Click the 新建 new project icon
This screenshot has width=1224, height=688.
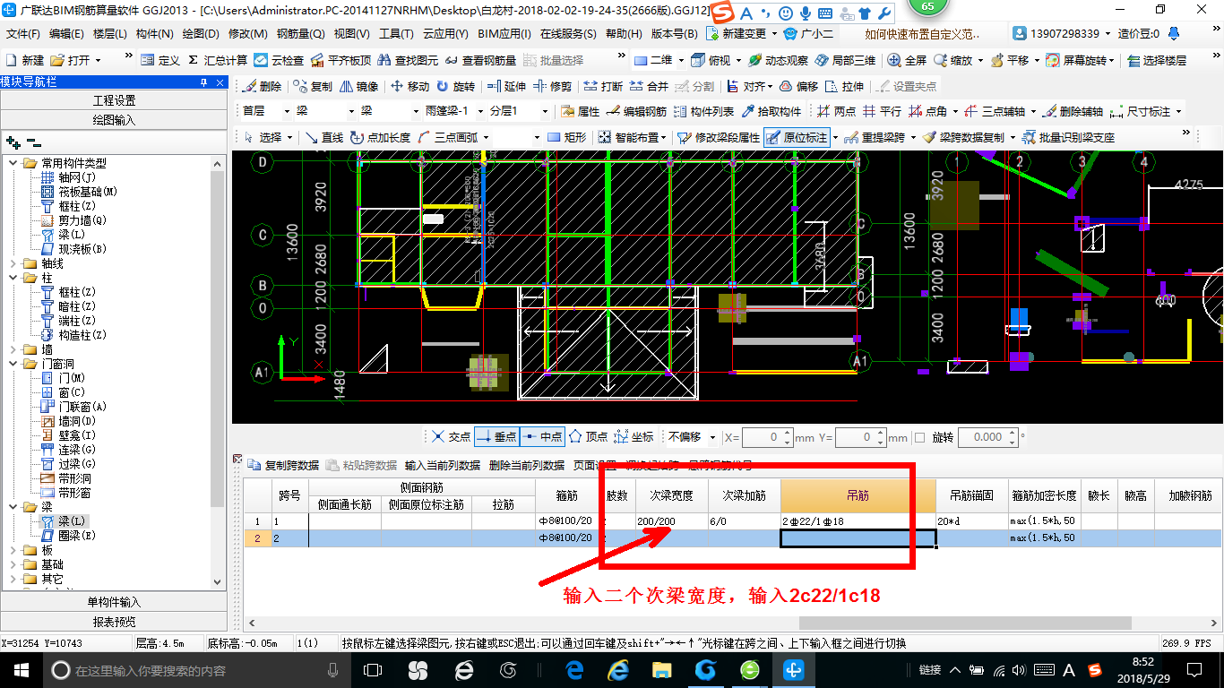click(x=25, y=60)
